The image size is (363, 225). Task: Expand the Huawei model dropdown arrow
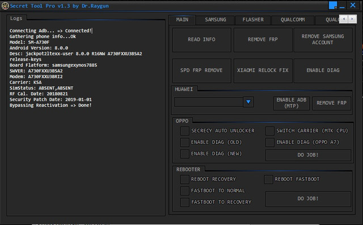click(x=248, y=102)
